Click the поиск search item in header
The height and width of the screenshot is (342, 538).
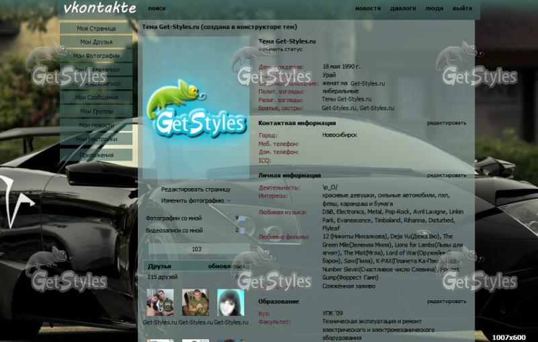(157, 9)
